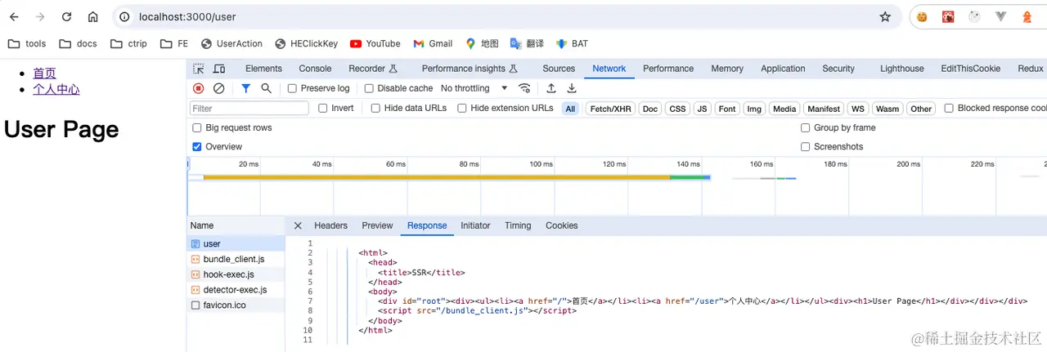
Task: Reload the page with refresh icon
Action: [66, 16]
